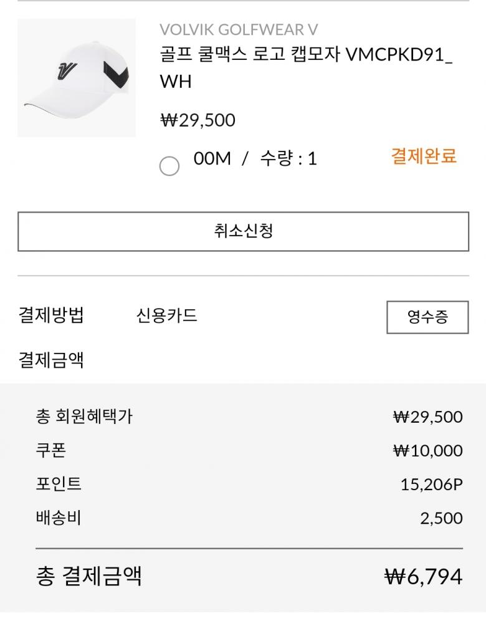486x641 pixels.
Task: Click the 총 회원혜택가 row label
Action: pos(84,417)
